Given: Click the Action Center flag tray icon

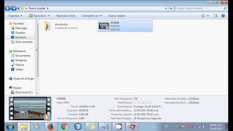Looking at the screenshot, I should [x=183, y=127].
